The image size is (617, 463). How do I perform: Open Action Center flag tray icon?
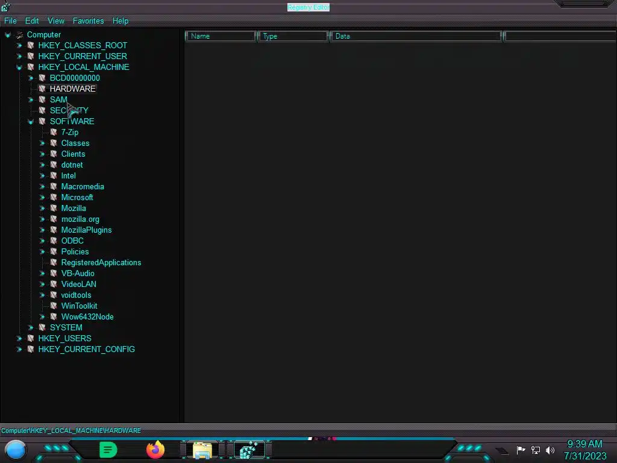pos(521,450)
